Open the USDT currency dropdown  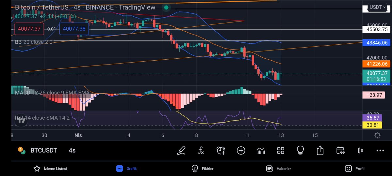378,7
